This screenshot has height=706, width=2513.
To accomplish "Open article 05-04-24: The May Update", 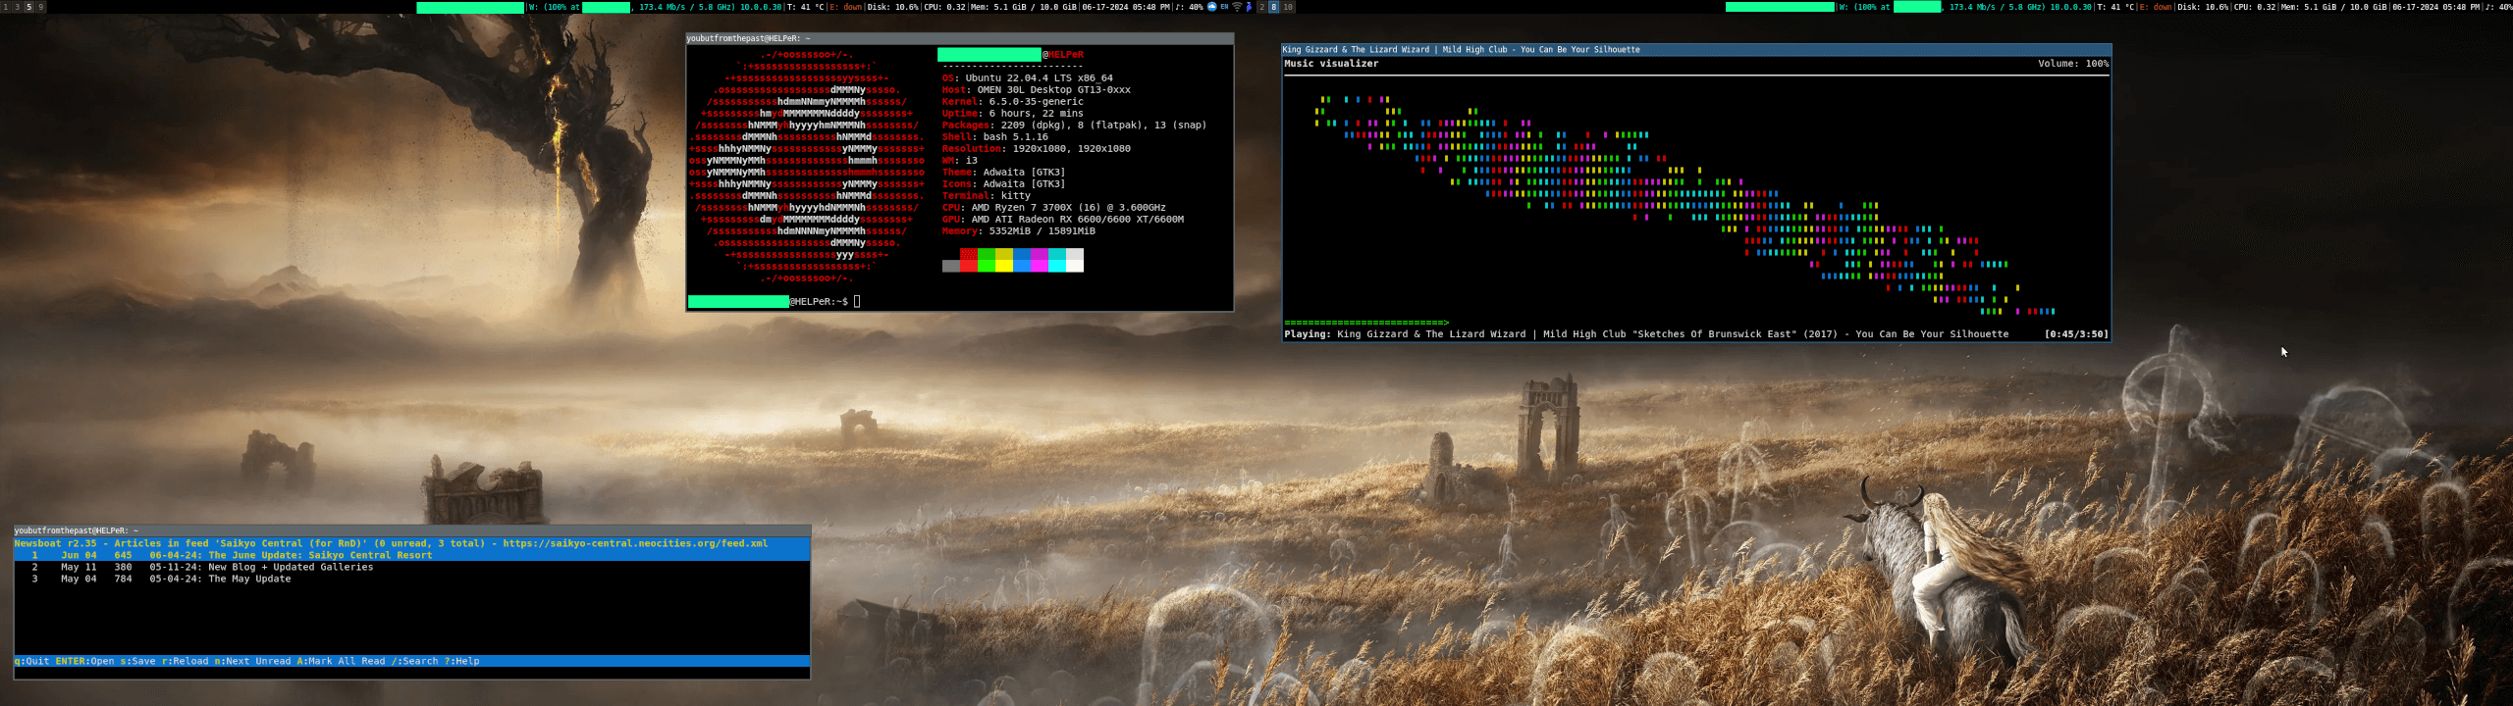I will (412, 579).
